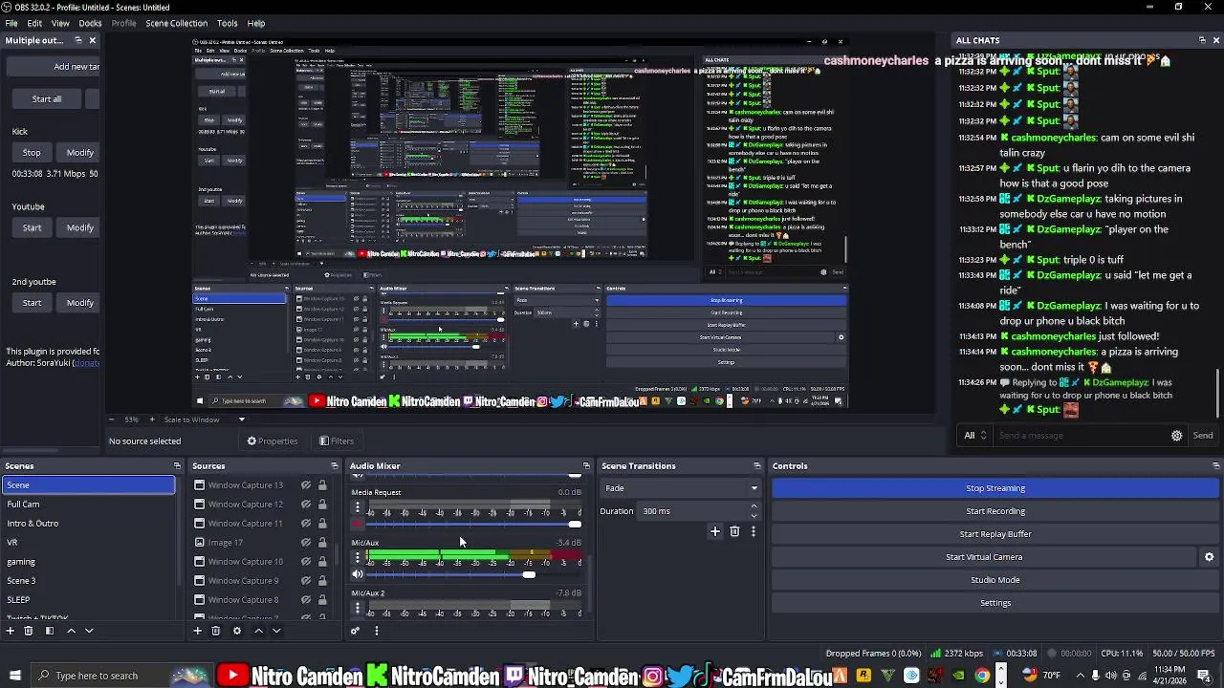Enable Studio Mode

[x=994, y=580]
